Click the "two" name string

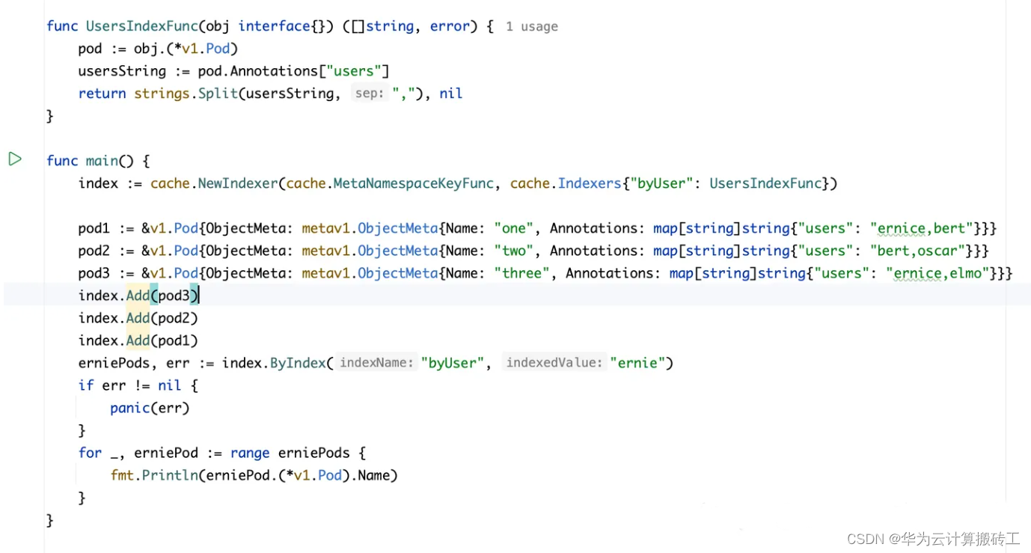click(514, 251)
